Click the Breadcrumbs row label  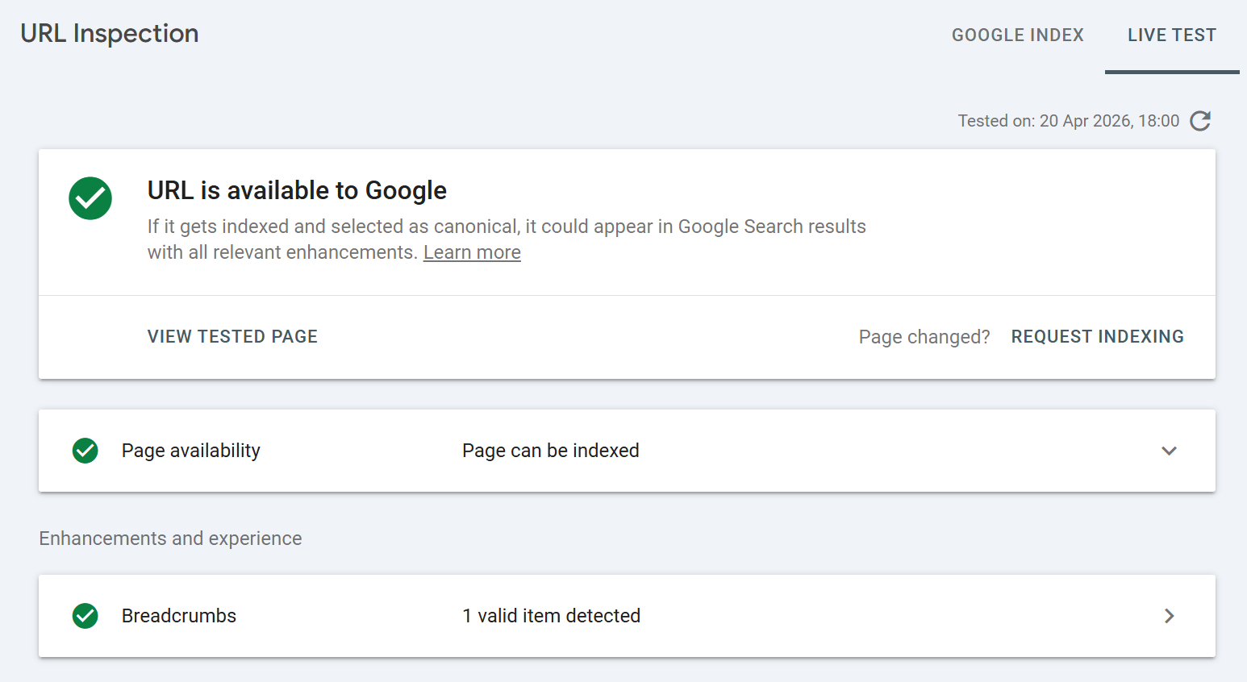point(179,616)
